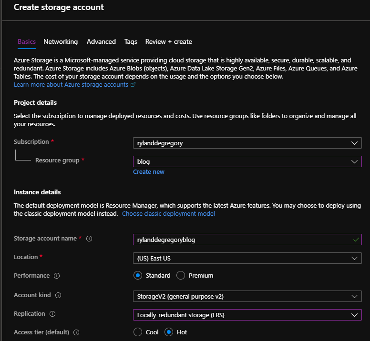Open Choose classic deployment model link

[x=168, y=214]
